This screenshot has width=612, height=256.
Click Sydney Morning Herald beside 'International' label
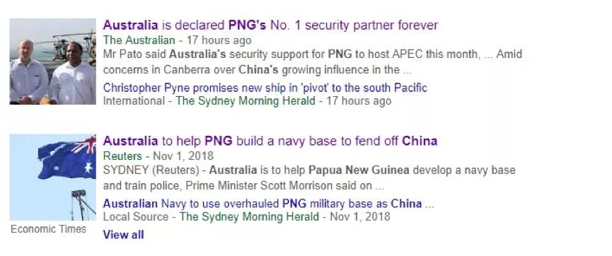[x=245, y=101]
